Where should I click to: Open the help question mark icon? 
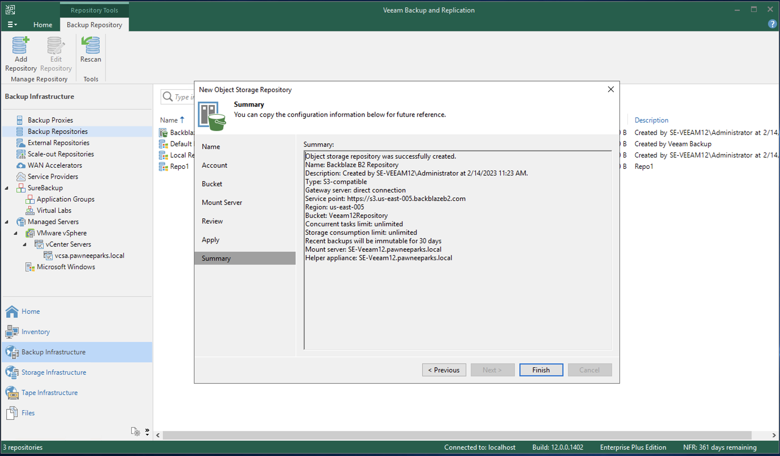772,24
